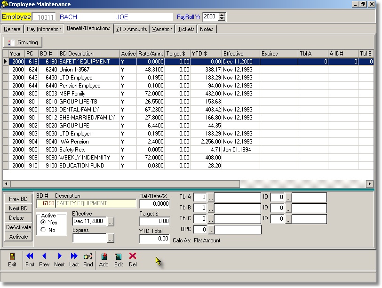
Task: Jump to First record icon
Action: click(x=30, y=256)
